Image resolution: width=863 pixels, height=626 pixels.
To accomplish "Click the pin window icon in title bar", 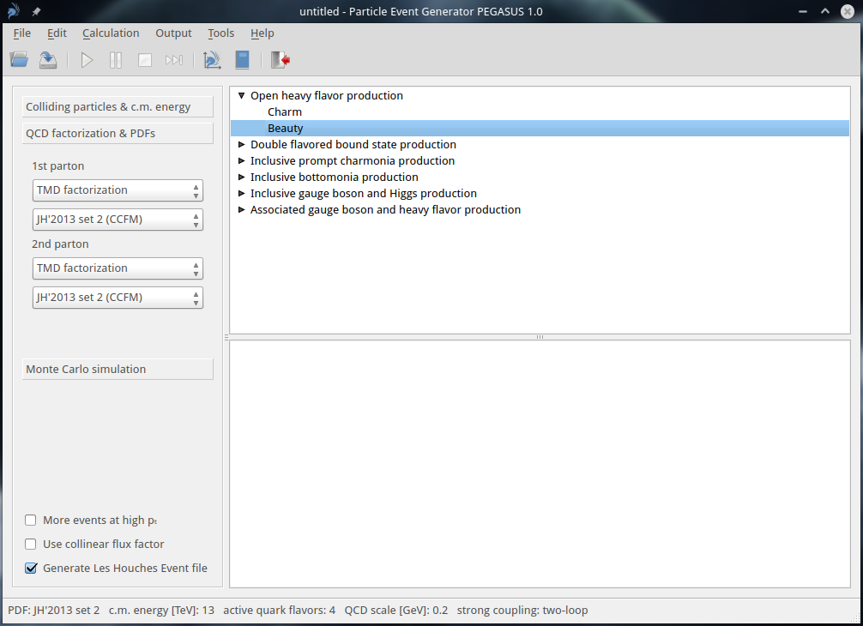I will tap(36, 11).
